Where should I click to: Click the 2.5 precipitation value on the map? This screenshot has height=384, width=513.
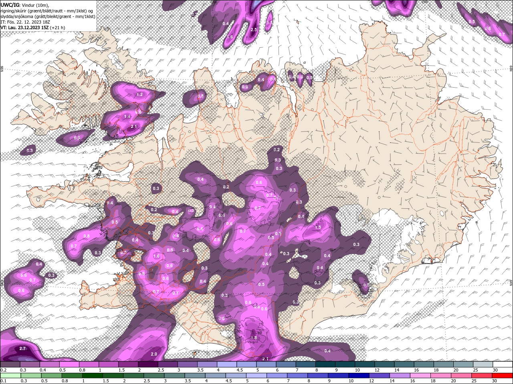click(x=254, y=30)
